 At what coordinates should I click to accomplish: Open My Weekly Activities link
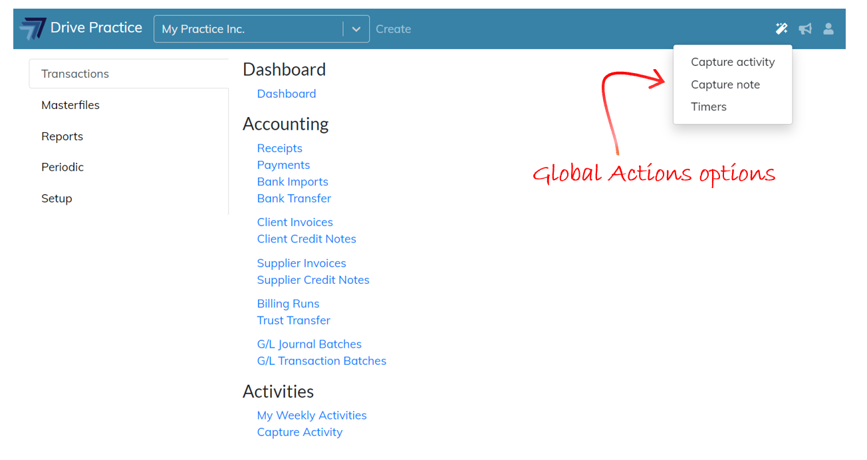click(312, 415)
